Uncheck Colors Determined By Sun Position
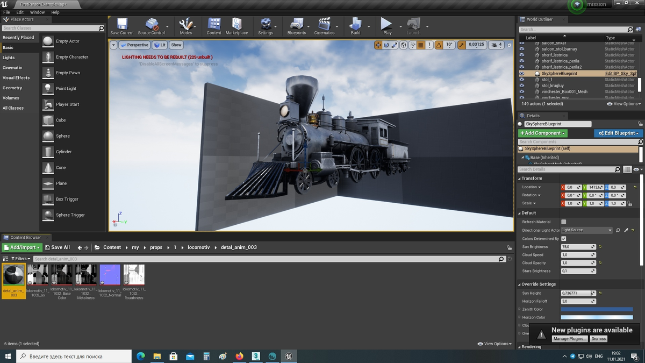This screenshot has width=645, height=363. (563, 238)
